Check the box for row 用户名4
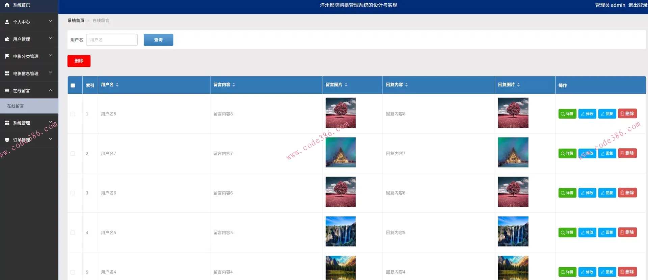648x280 pixels. (73, 272)
